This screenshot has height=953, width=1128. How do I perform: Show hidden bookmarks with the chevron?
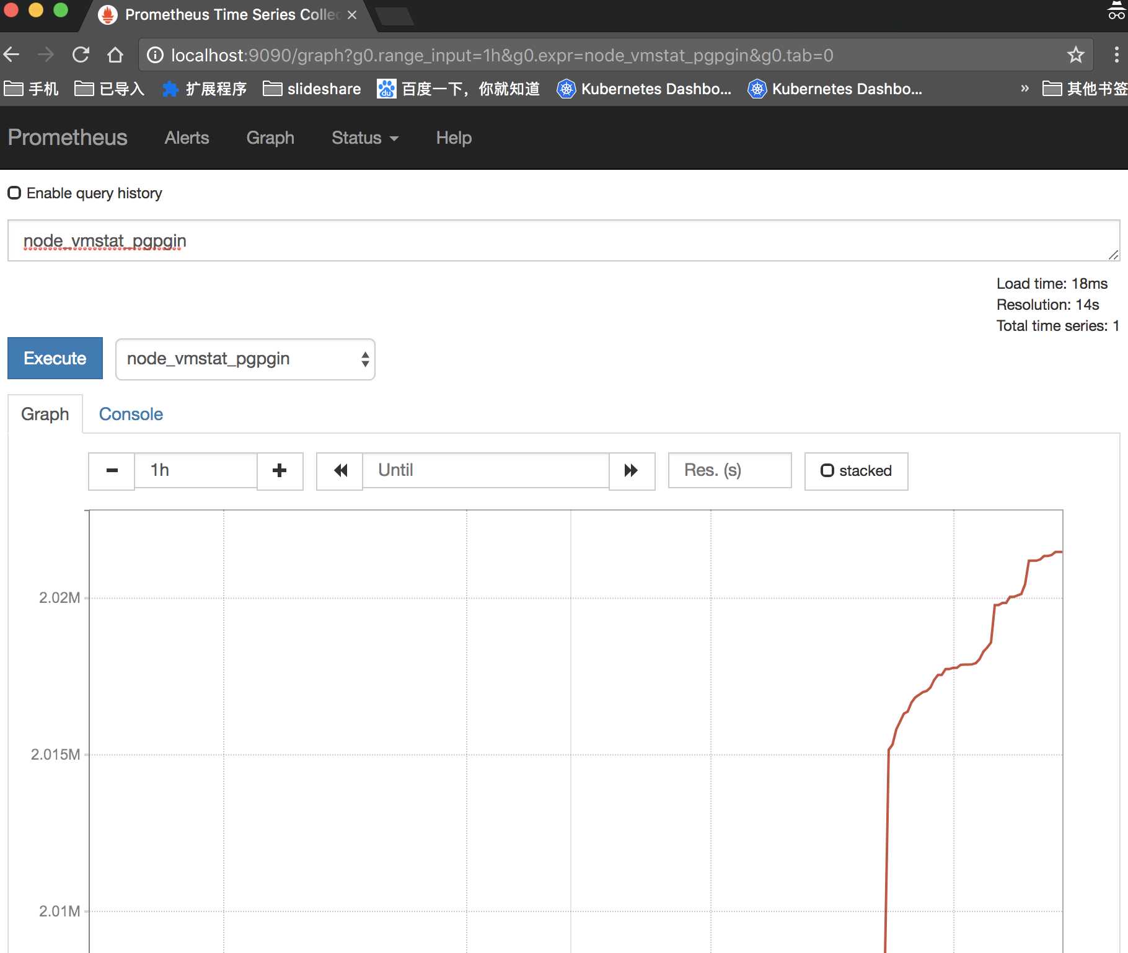point(1024,89)
